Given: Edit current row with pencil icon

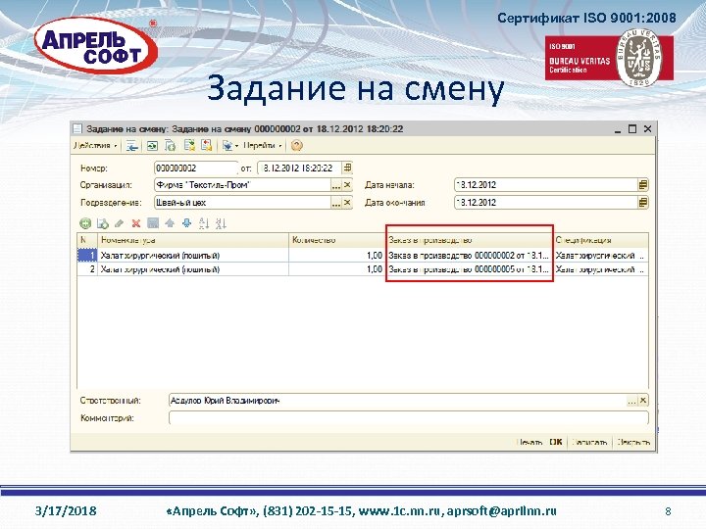Looking at the screenshot, I should click(120, 223).
